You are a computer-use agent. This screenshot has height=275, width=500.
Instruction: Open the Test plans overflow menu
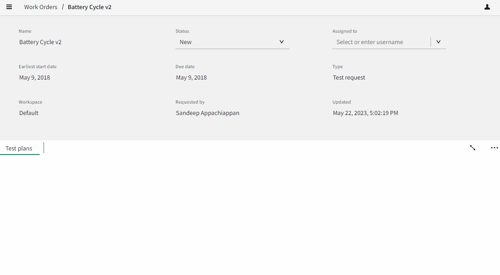[494, 148]
